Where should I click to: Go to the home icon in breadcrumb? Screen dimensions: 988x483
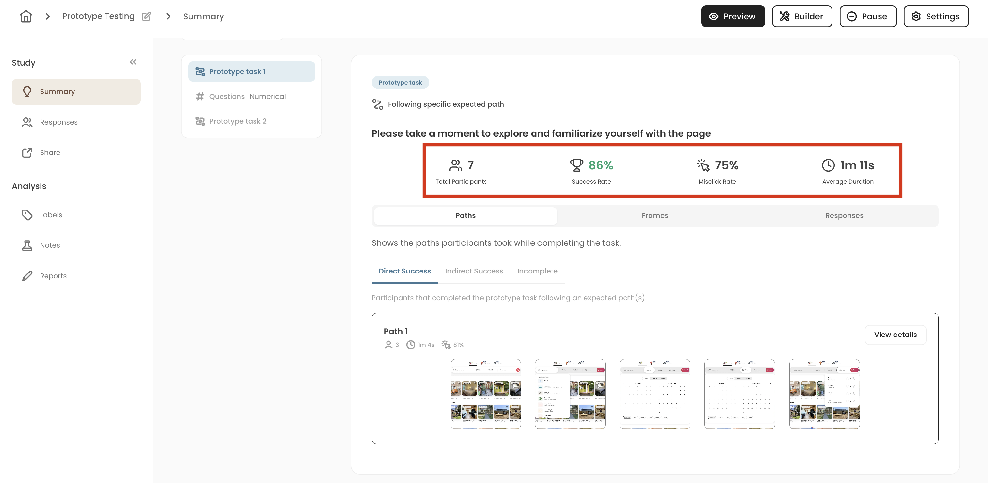pyautogui.click(x=26, y=16)
